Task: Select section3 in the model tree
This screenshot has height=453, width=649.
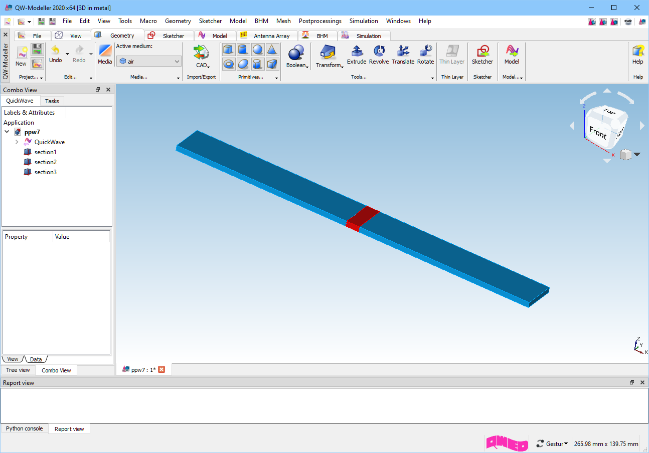Action: [45, 172]
